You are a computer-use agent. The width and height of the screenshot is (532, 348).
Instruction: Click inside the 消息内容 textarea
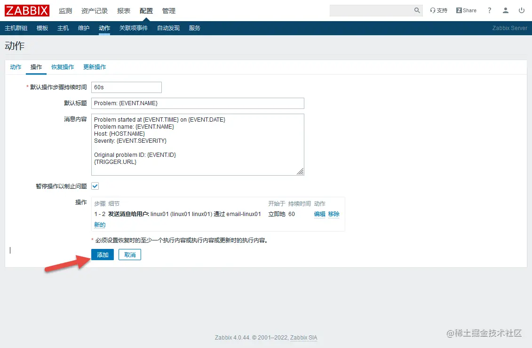[198, 145]
